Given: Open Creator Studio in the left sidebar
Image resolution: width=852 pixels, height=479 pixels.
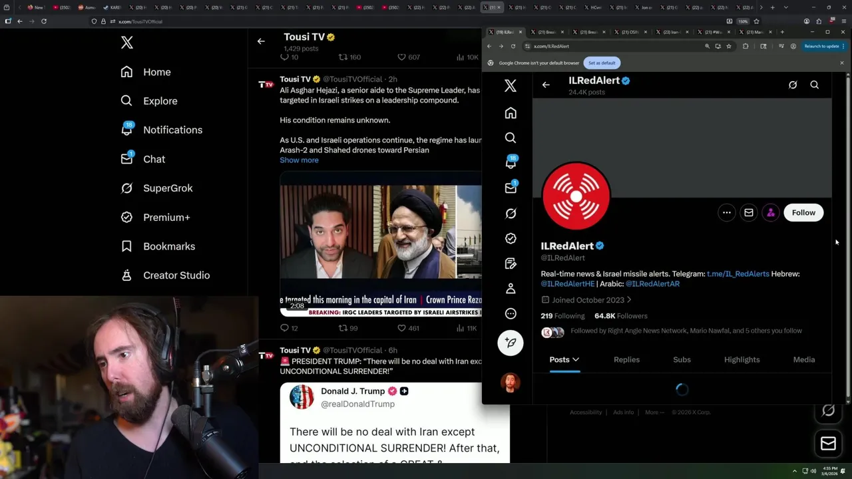Looking at the screenshot, I should point(165,275).
